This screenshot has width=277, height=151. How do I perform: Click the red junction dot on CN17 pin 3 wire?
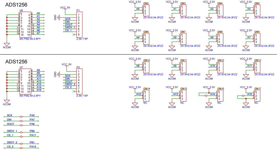coord(246,98)
